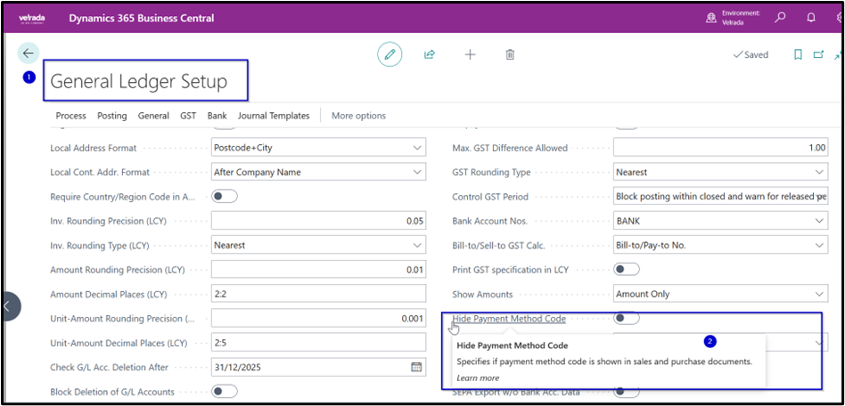The image size is (845, 406).
Task: Click Environment: Velrada text
Action: click(741, 19)
